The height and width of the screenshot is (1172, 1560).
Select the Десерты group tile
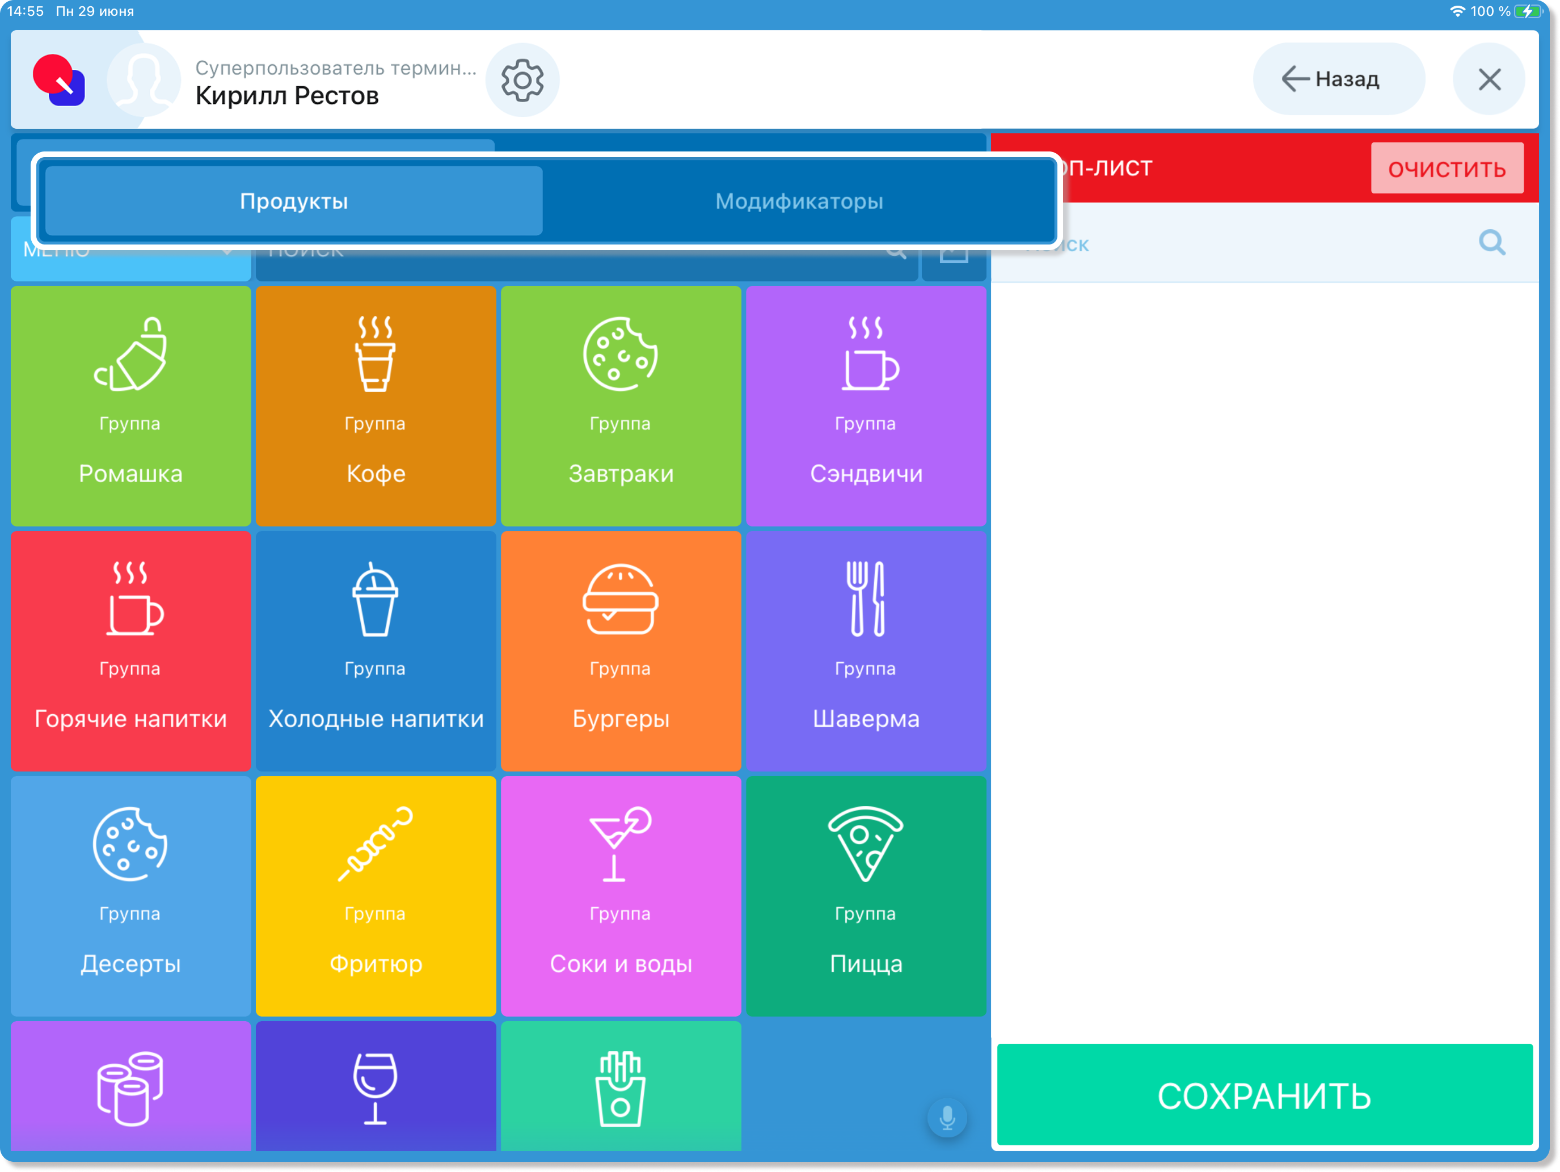coord(130,896)
